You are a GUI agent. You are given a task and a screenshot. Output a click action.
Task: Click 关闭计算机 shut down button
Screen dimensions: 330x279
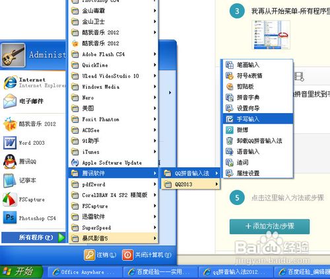click(x=147, y=255)
